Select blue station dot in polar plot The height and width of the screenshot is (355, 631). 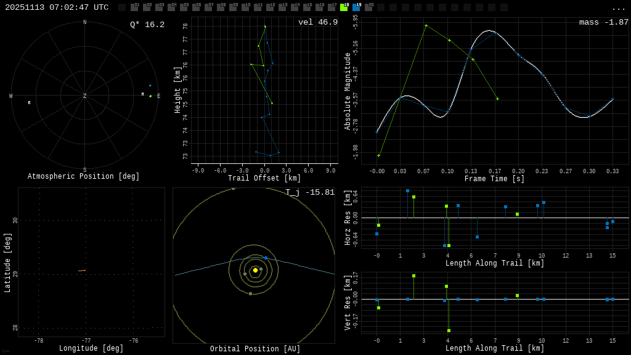pos(150,86)
